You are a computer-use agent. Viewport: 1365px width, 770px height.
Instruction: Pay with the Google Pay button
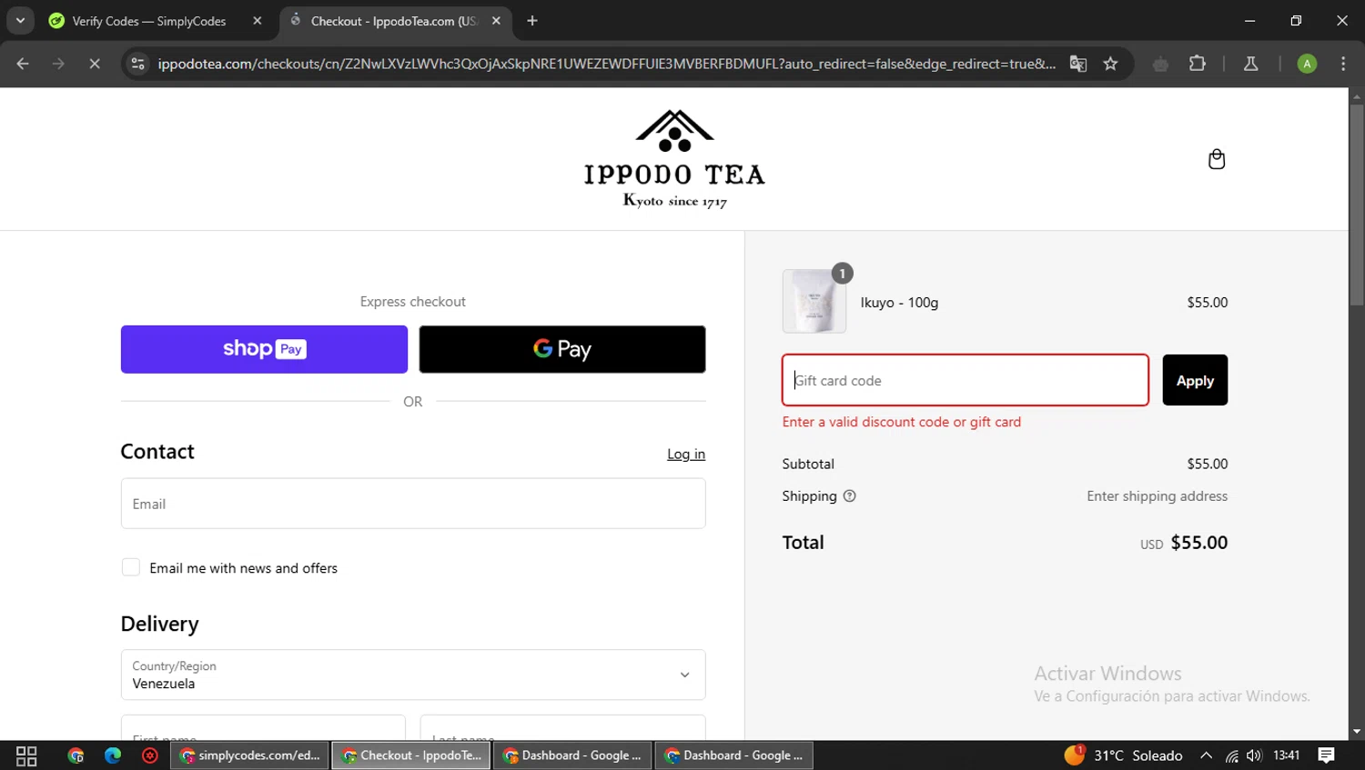click(562, 349)
